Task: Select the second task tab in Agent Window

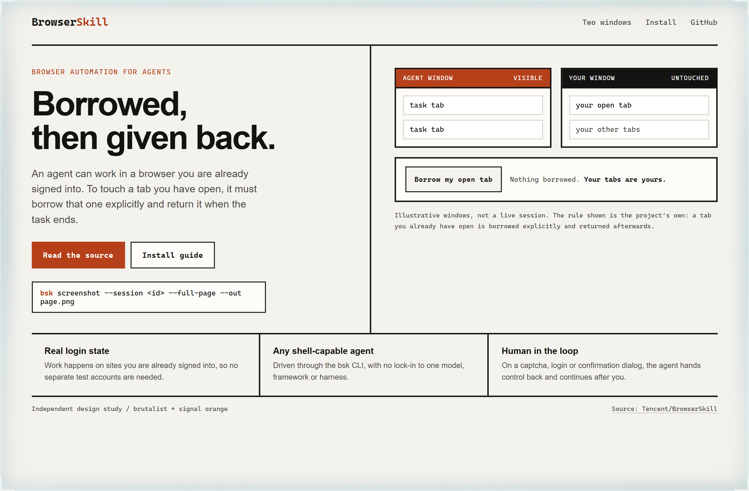Action: pos(473,129)
